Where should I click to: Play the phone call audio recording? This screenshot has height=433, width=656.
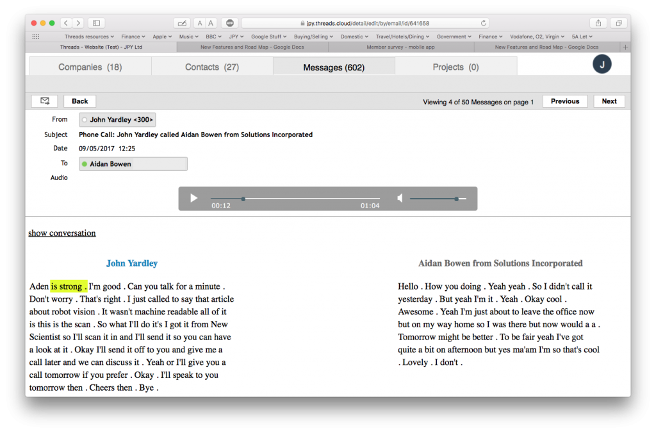coord(193,198)
